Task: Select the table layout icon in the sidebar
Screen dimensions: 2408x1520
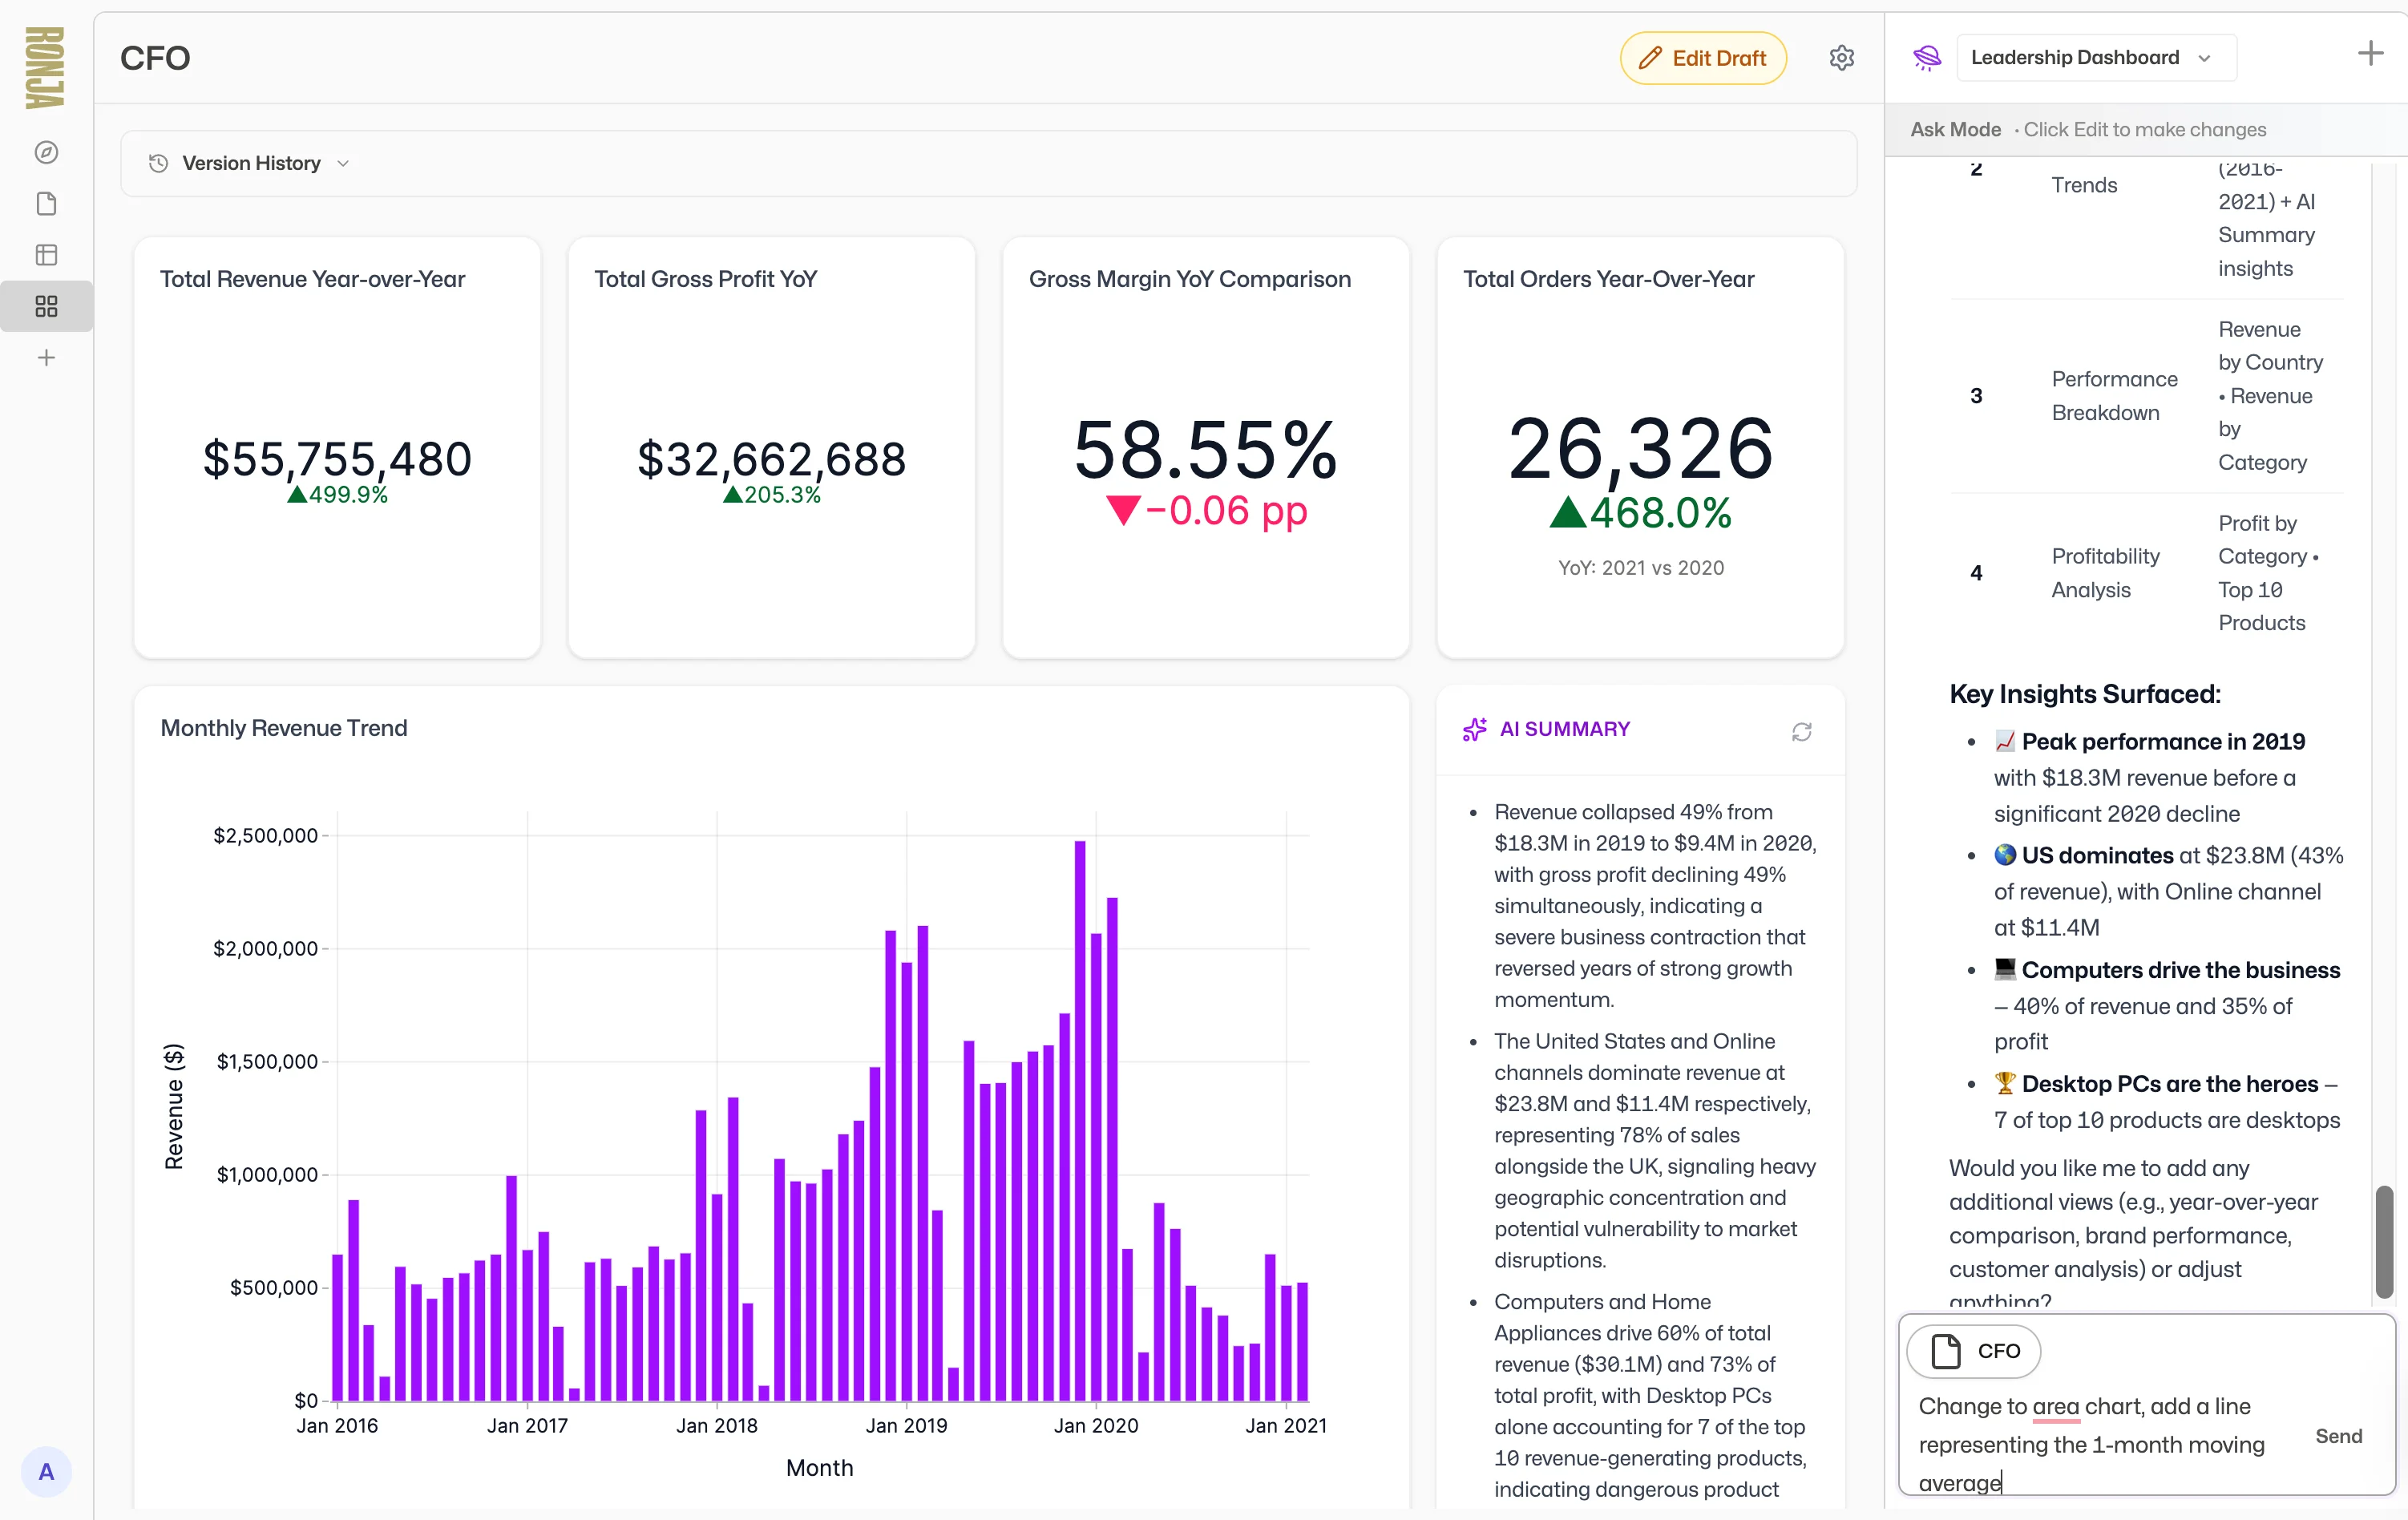Action: (x=46, y=255)
